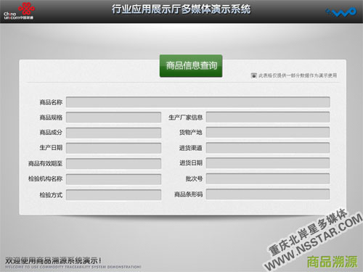
Task: Focus the 商品条形码 field
Action: pos(268,194)
